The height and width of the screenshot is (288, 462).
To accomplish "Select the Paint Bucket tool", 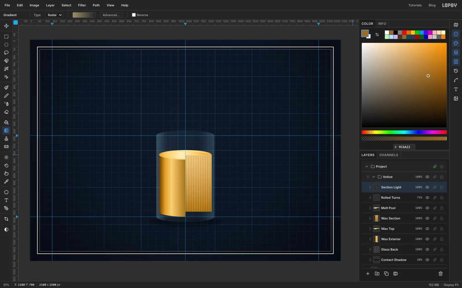I will [x=6, y=122].
